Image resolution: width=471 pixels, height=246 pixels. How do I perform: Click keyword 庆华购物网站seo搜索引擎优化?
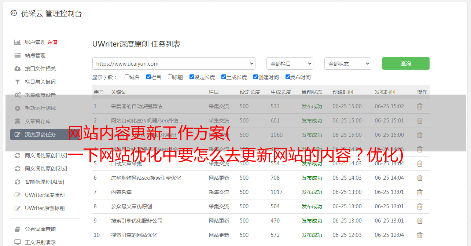146,178
